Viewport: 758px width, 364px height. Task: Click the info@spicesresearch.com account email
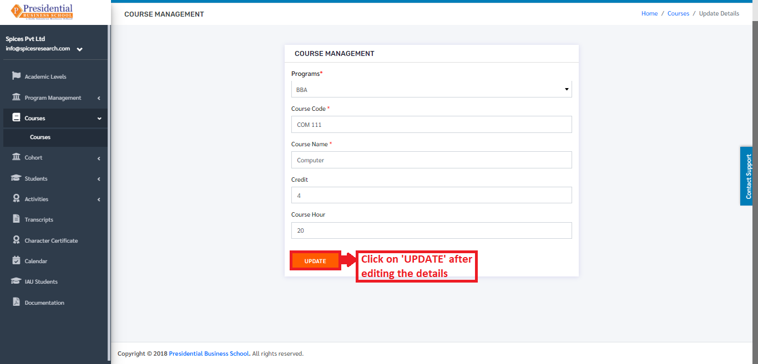[38, 48]
